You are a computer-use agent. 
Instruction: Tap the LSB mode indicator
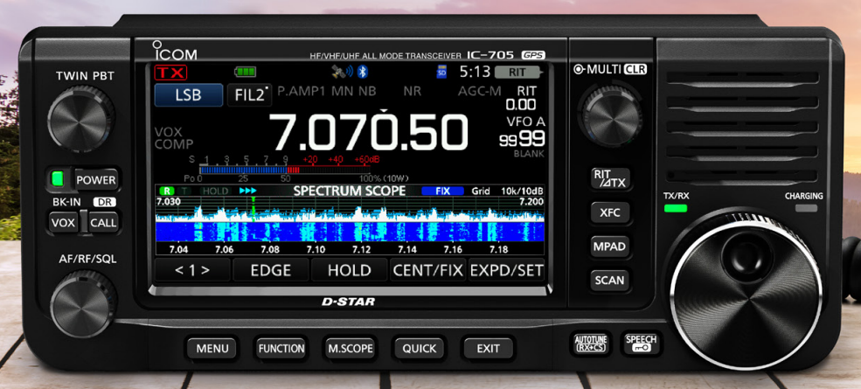pos(188,95)
